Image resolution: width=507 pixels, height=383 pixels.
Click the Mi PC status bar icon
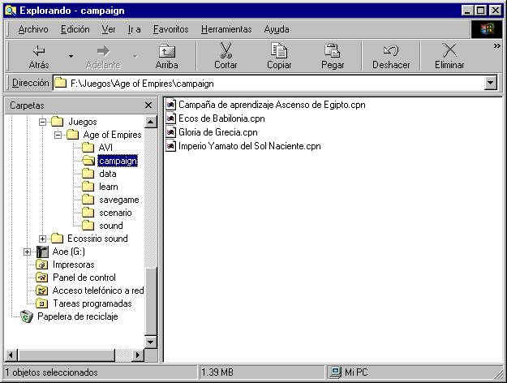tap(335, 372)
